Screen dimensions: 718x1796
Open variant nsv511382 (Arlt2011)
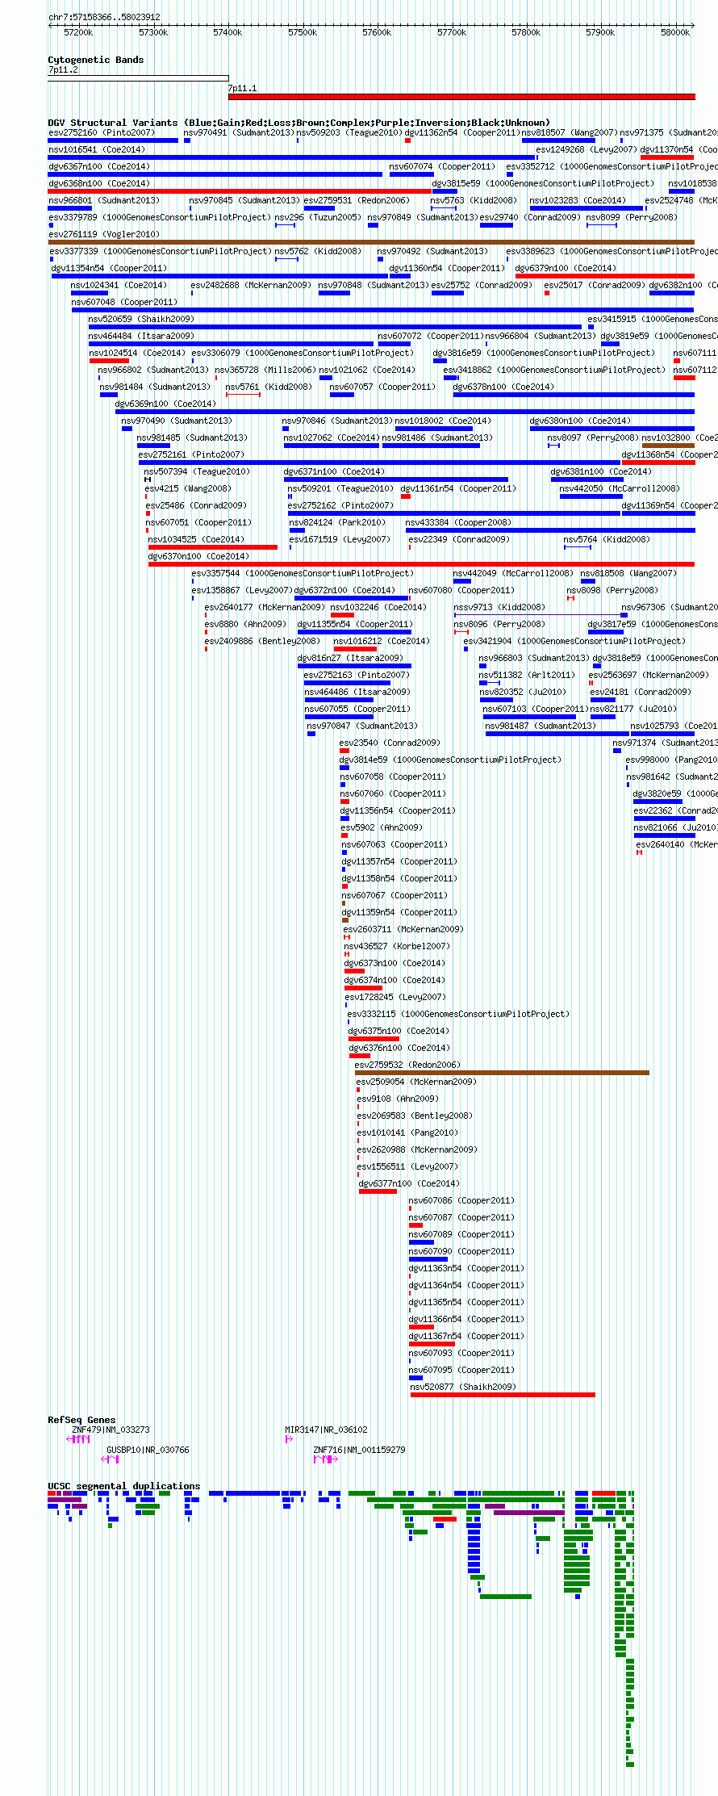(x=527, y=675)
